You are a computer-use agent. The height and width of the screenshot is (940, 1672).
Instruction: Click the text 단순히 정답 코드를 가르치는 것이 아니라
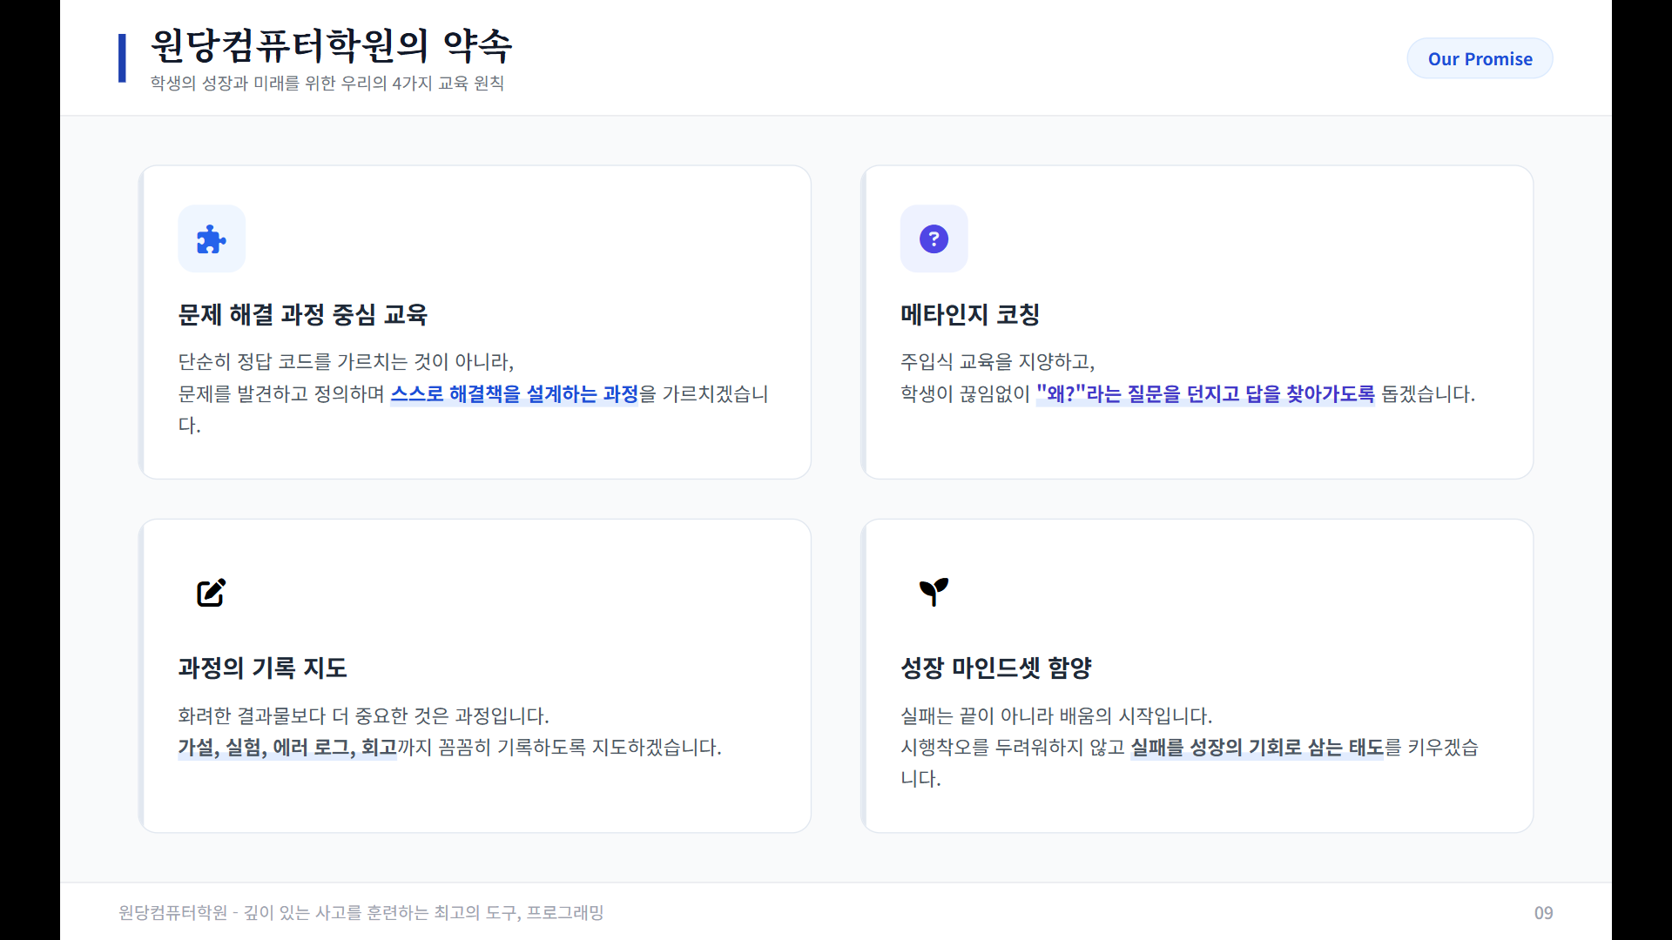point(346,362)
